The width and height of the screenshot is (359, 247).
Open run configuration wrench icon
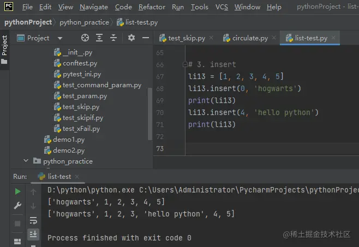click(x=17, y=206)
